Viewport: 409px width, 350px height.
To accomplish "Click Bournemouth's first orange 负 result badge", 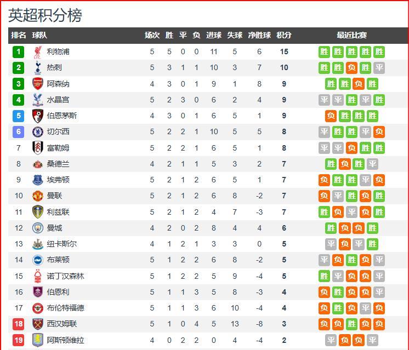I will 331,116.
